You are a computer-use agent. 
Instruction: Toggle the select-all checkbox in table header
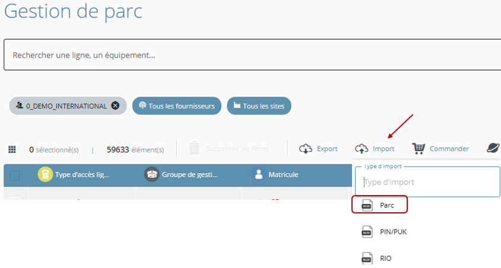tap(15, 176)
